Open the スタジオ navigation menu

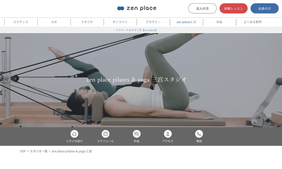pos(87,22)
